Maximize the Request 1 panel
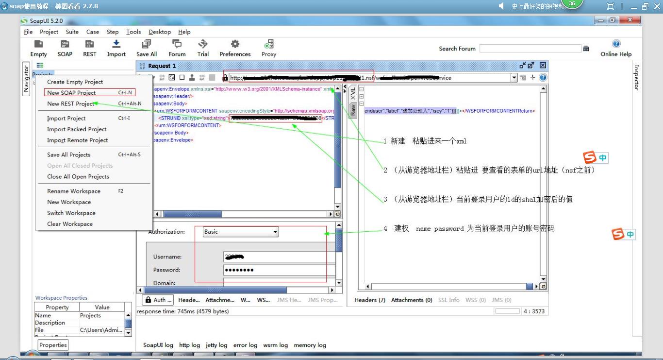Image resolution: width=663 pixels, height=360 pixels. point(531,66)
